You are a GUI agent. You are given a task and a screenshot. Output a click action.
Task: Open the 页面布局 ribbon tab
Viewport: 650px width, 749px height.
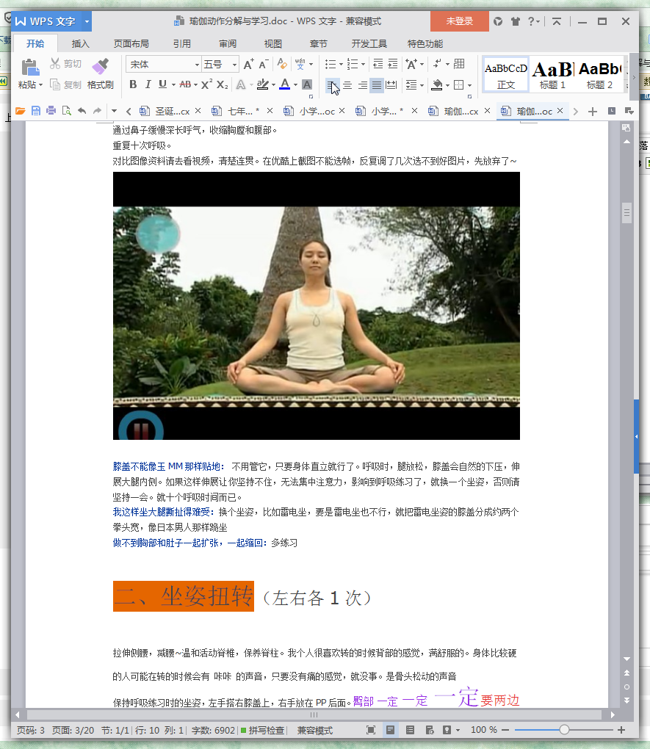click(x=131, y=44)
